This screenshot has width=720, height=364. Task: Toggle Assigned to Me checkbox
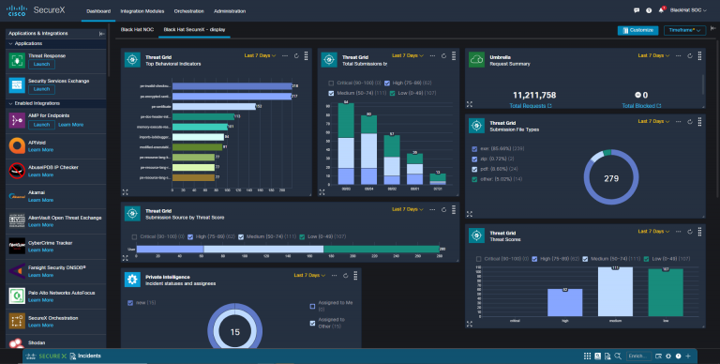click(312, 306)
